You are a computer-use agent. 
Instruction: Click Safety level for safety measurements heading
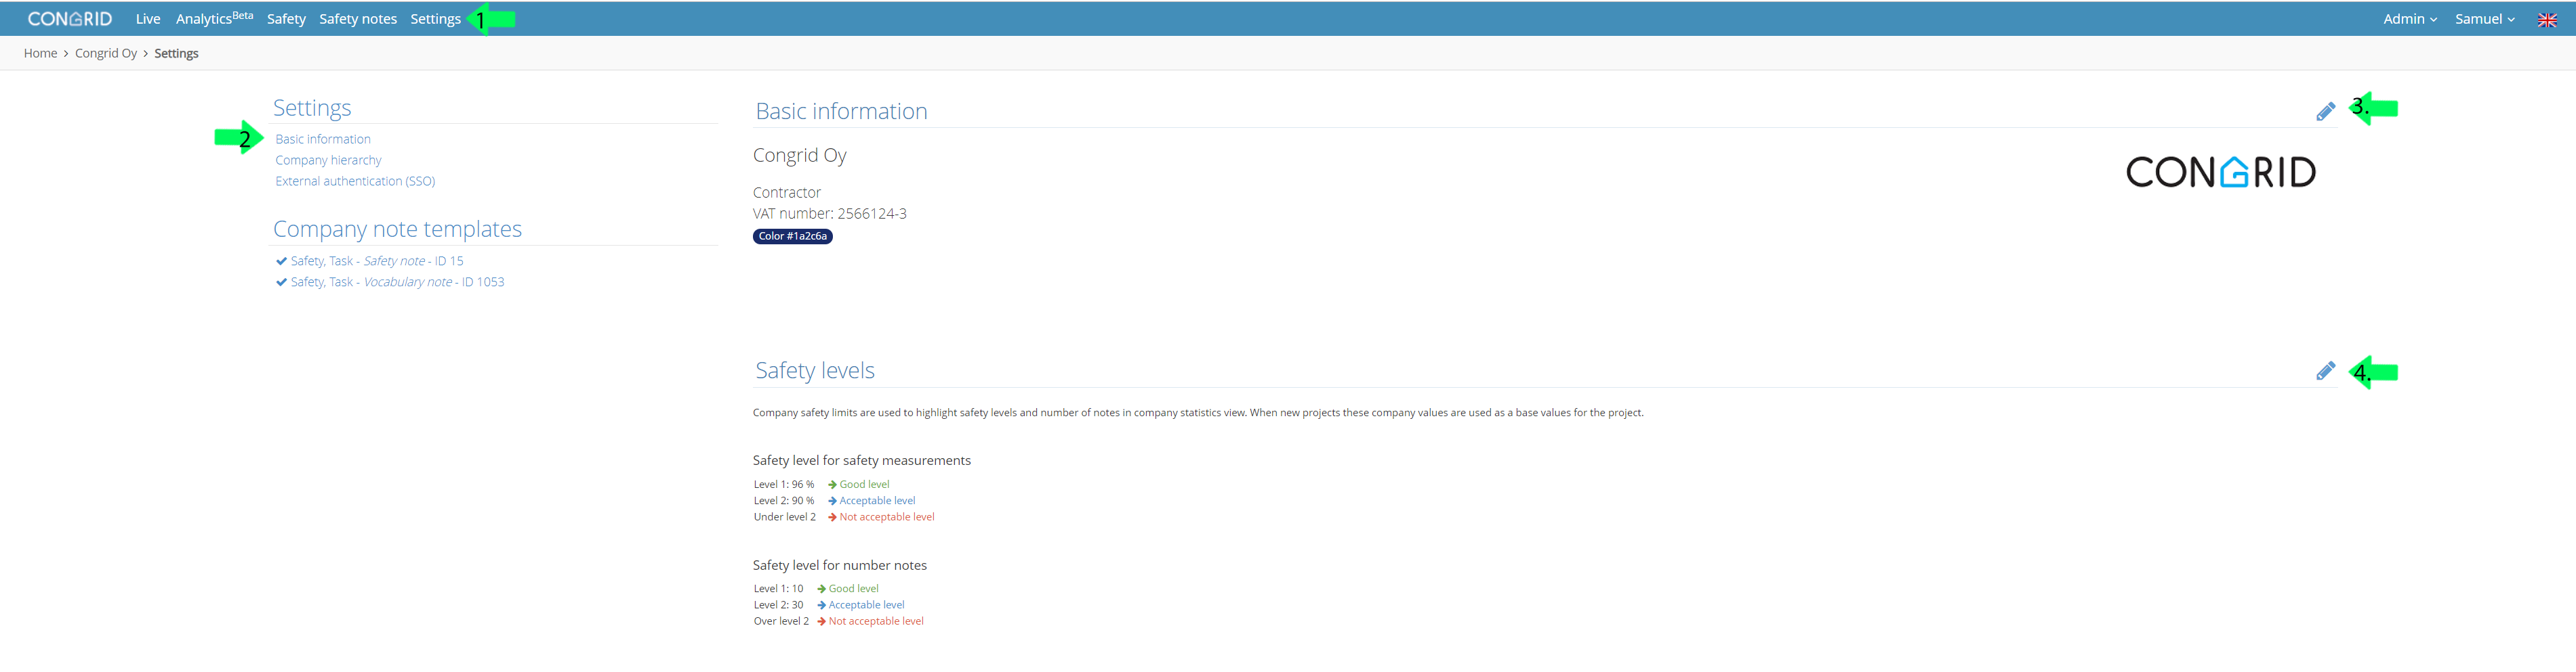coord(862,460)
